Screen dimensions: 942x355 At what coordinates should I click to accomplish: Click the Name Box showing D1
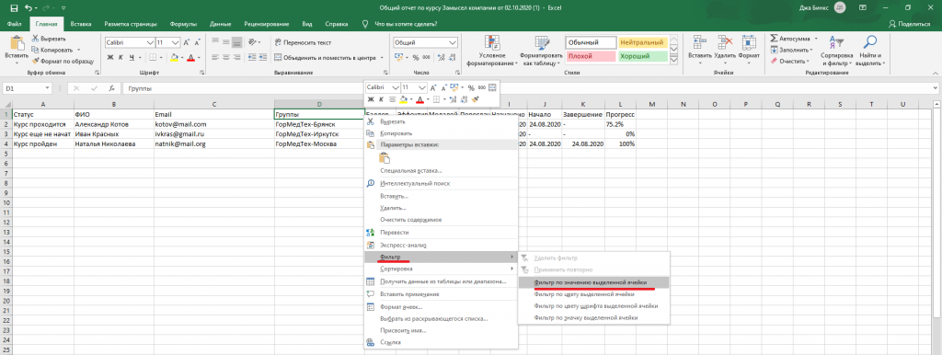click(27, 88)
